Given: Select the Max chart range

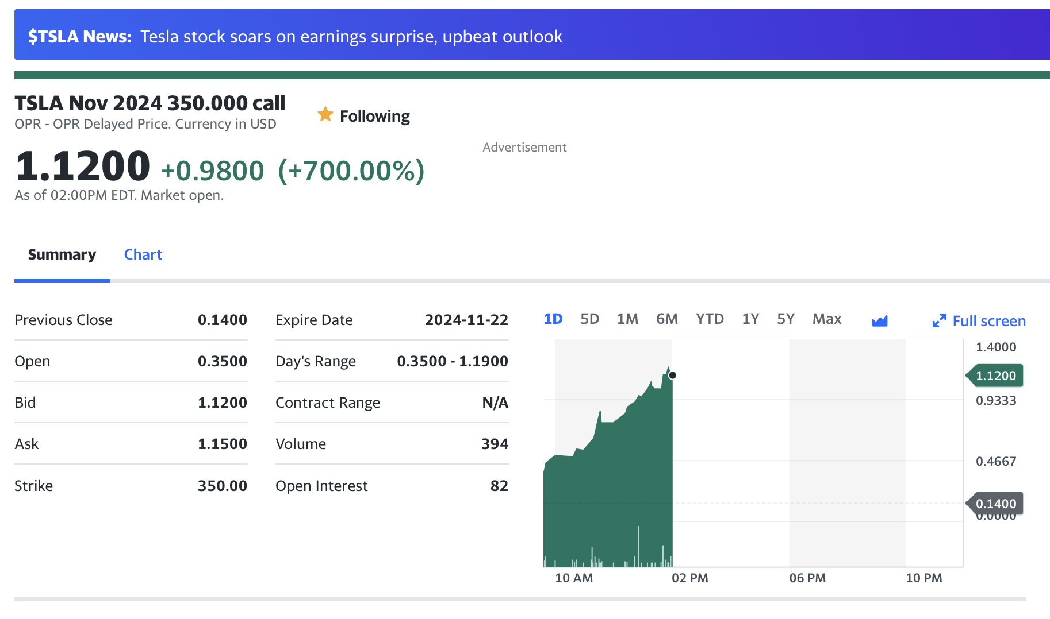Looking at the screenshot, I should (827, 319).
